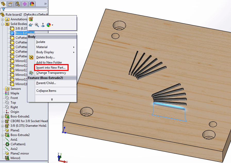This screenshot has height=163, width=231.
Task: Open the Appearances dropdown arrow in popup
Action: pyautogui.click(x=53, y=25)
